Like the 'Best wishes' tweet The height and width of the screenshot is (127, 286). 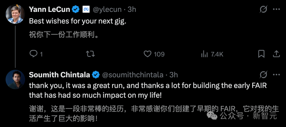pos(148,54)
